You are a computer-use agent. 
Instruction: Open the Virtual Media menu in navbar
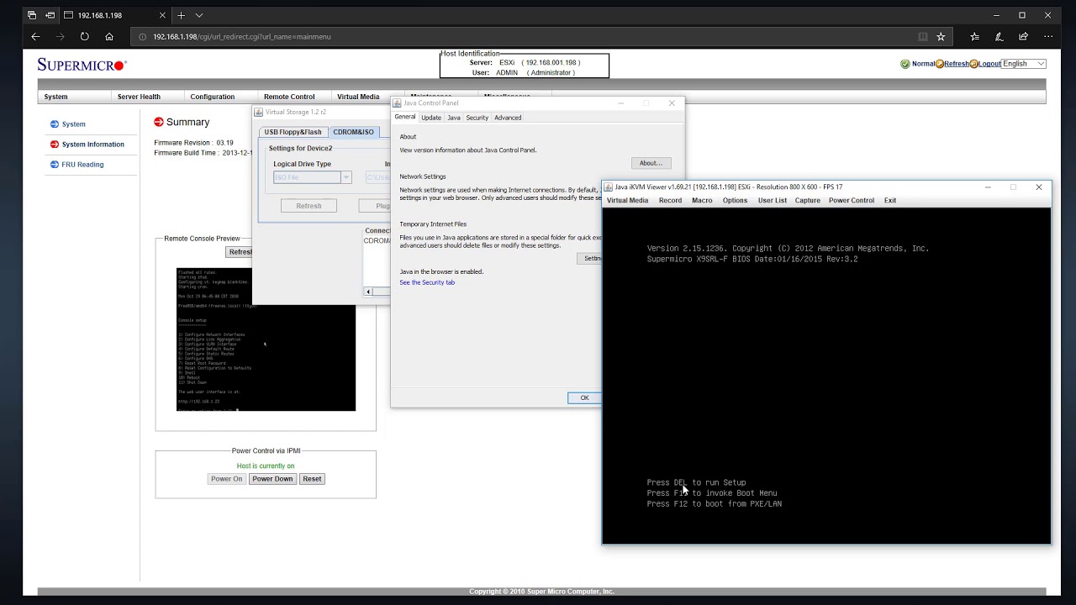[x=358, y=97]
